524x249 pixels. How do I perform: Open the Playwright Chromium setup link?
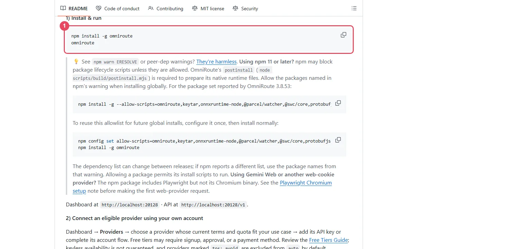pyautogui.click(x=306, y=183)
